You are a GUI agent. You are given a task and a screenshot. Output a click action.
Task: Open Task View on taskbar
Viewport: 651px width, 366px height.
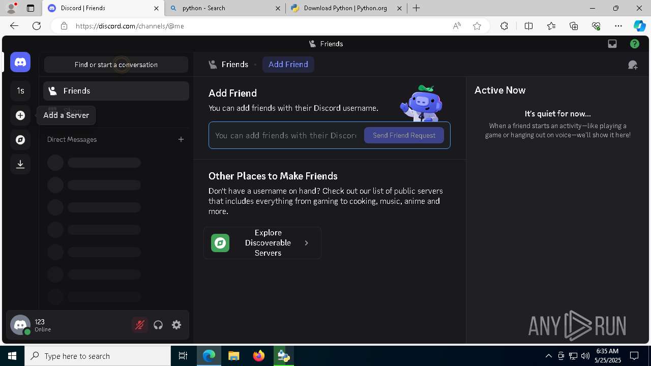click(x=183, y=356)
